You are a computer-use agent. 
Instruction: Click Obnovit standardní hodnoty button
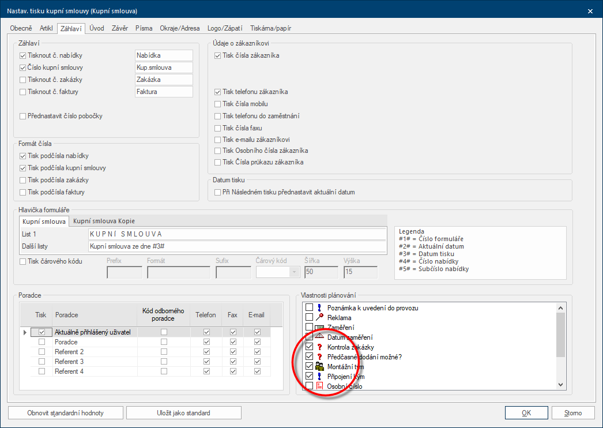pos(65,413)
